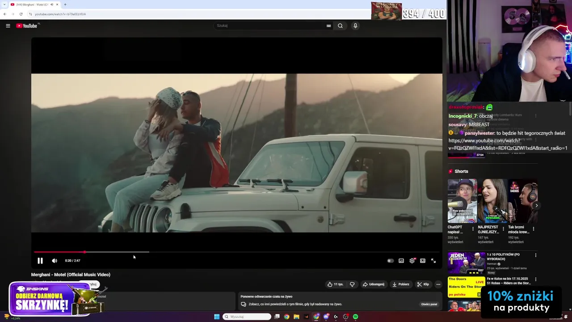
Task: Open File Explorer from the taskbar
Action: point(296,317)
